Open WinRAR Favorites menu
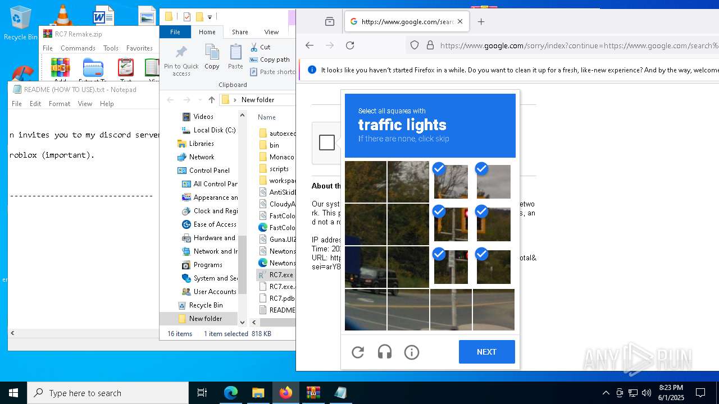This screenshot has width=719, height=404. [139, 48]
